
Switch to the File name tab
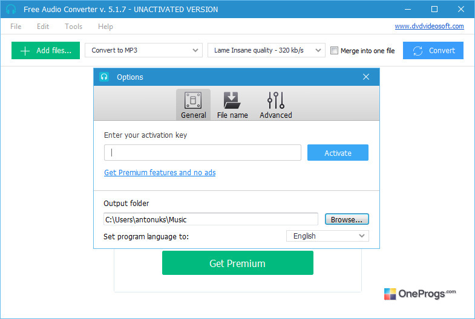[232, 105]
